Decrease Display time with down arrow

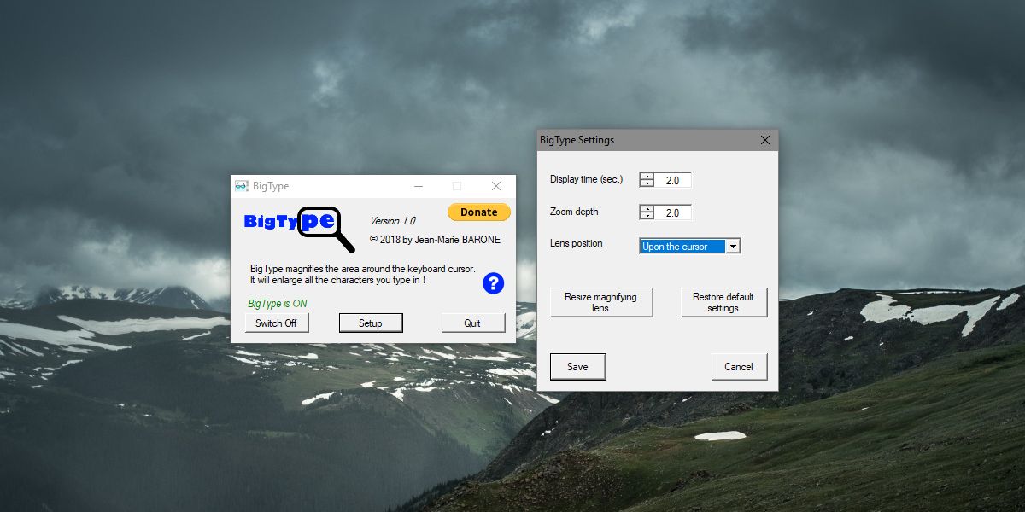pos(647,183)
